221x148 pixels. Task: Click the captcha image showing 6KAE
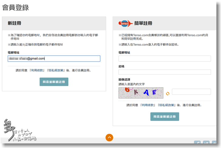(x=141, y=93)
